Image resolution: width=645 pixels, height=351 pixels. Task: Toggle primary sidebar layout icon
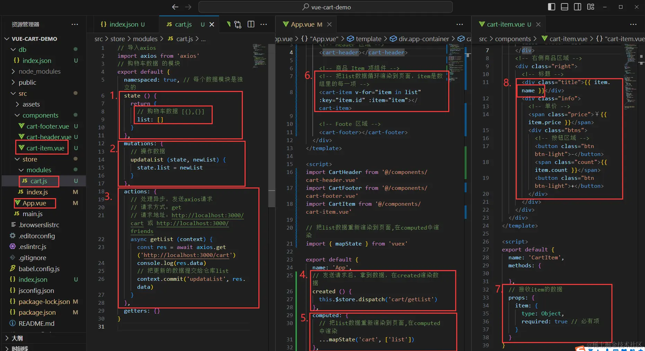551,7
